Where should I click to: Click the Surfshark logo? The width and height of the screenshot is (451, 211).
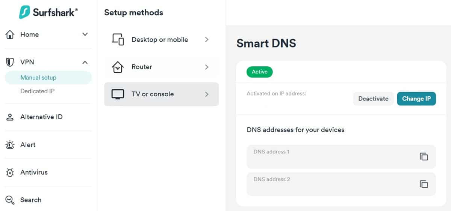[x=48, y=12]
